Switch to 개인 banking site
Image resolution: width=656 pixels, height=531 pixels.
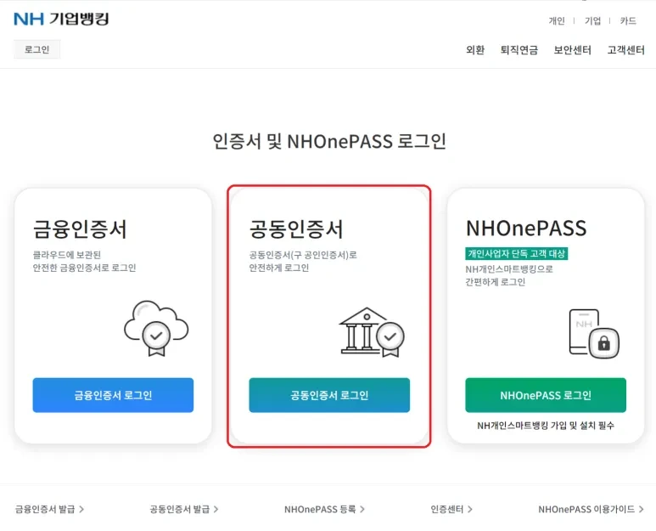point(557,21)
